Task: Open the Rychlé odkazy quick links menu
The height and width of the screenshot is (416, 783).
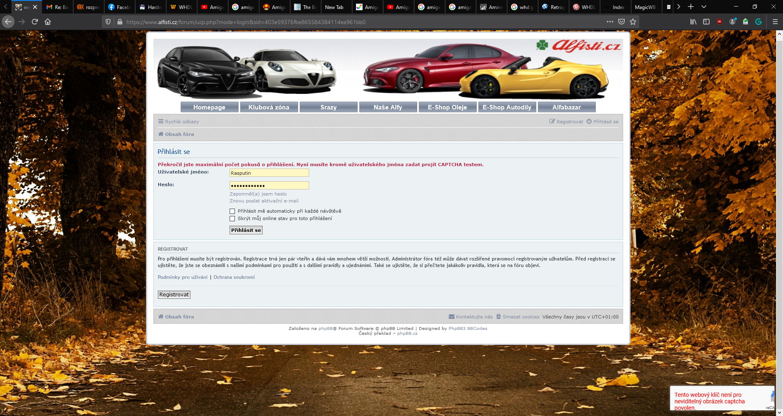Action: pos(179,122)
